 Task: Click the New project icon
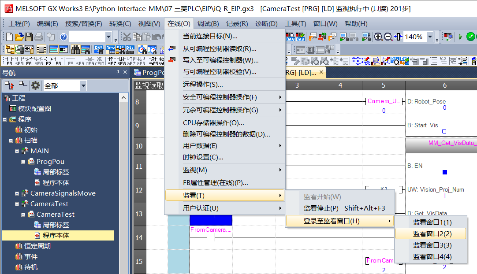pos(9,37)
